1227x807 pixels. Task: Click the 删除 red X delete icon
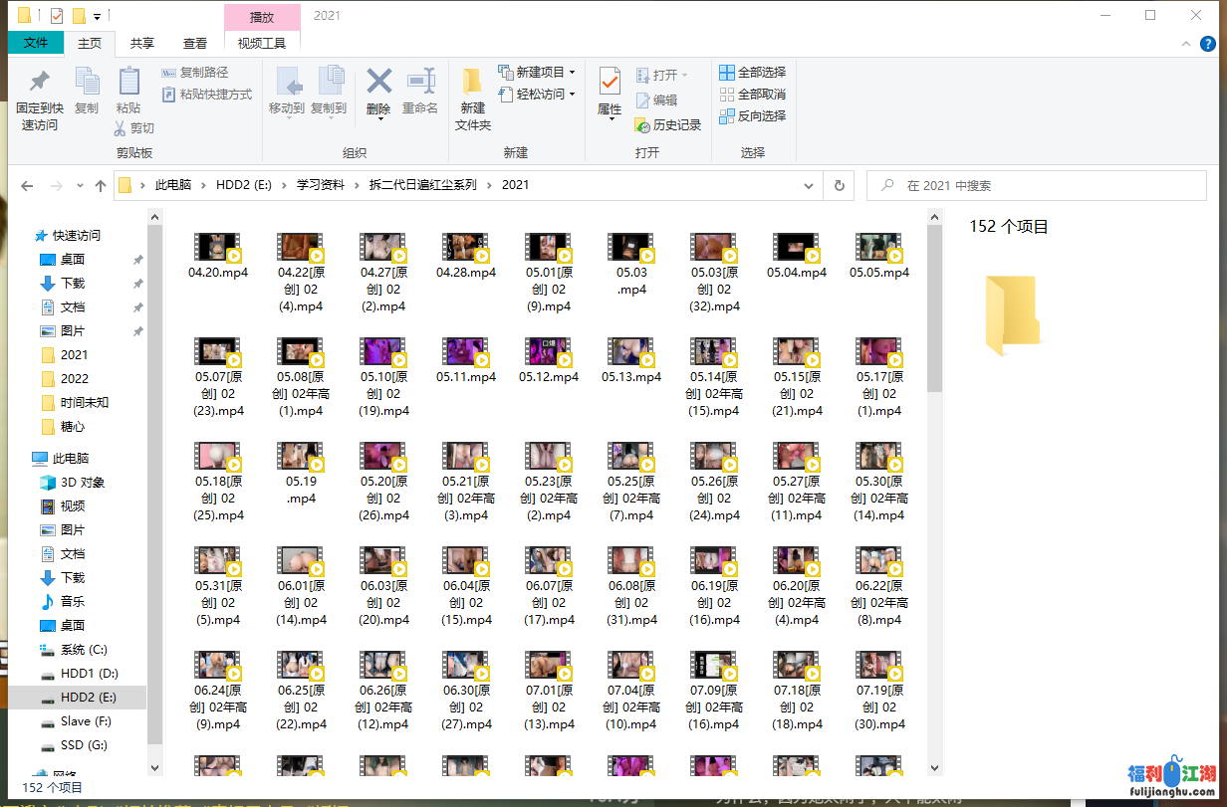[378, 82]
